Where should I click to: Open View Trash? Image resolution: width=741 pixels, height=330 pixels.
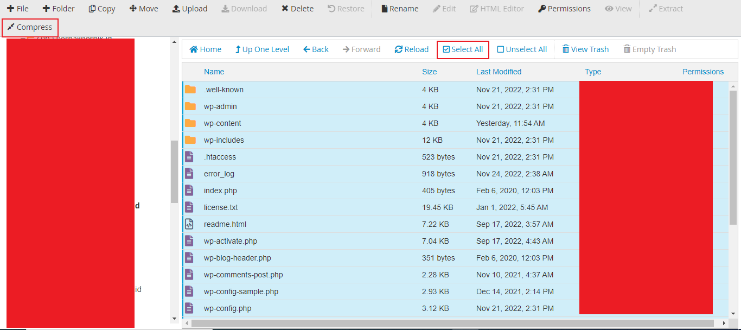(585, 49)
